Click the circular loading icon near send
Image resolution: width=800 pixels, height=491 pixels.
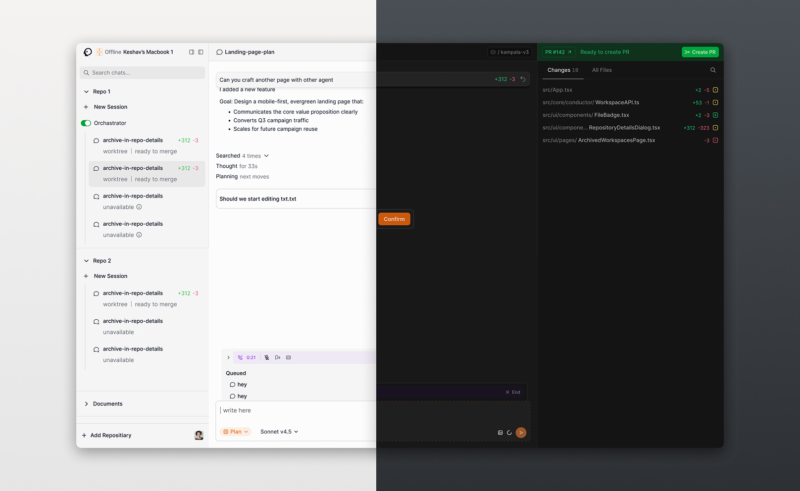pos(509,433)
